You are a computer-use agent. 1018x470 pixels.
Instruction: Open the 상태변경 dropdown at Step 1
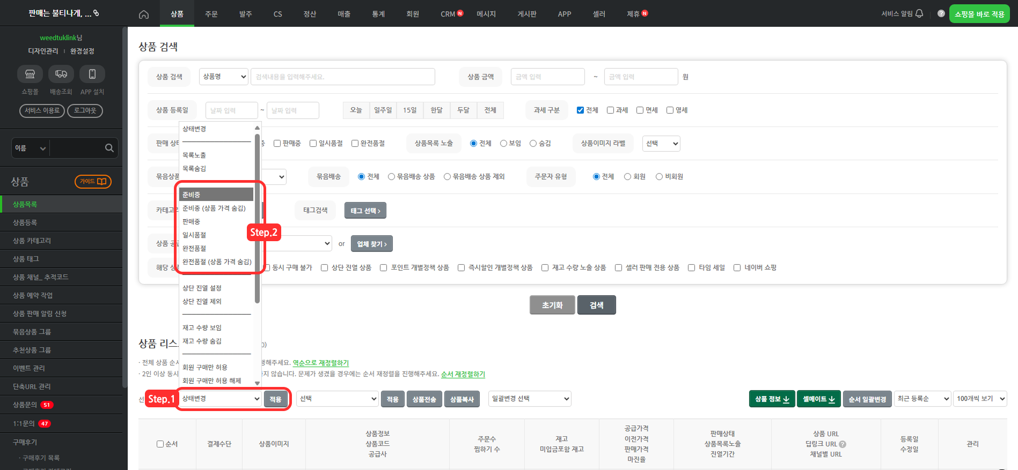point(220,399)
